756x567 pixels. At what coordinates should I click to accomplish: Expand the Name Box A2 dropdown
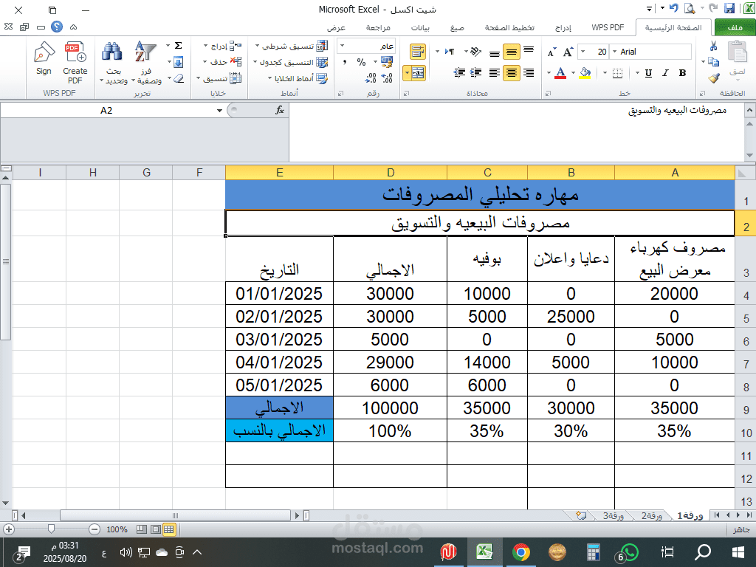(x=219, y=111)
